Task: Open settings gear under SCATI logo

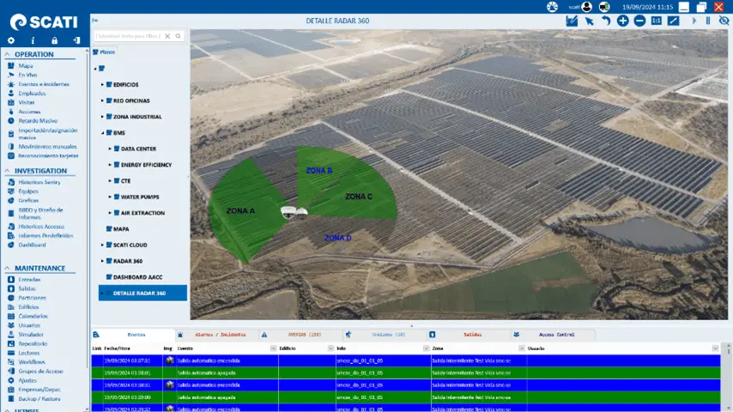Action: coord(11,40)
